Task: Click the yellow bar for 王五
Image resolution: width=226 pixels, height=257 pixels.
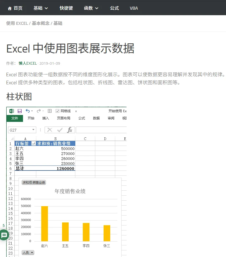Action: (65, 232)
